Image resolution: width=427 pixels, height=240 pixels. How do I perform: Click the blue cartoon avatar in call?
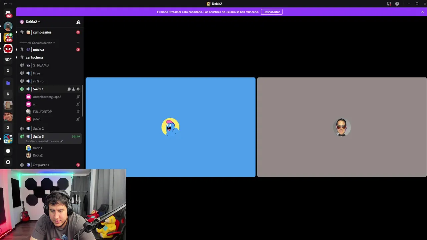[x=170, y=127]
